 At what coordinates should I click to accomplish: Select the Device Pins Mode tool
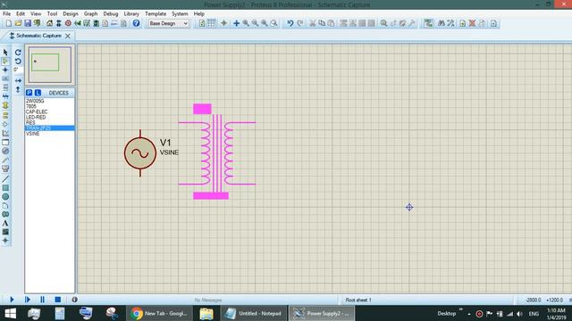click(x=5, y=124)
